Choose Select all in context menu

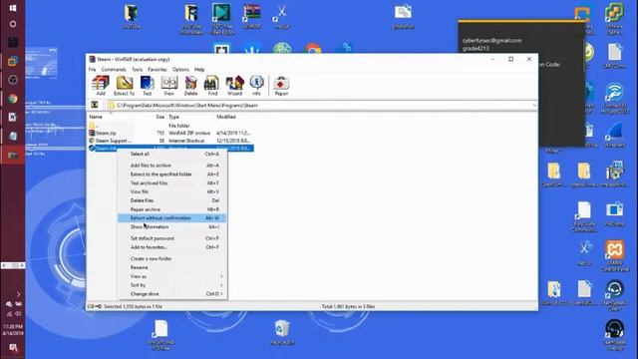coord(172,154)
